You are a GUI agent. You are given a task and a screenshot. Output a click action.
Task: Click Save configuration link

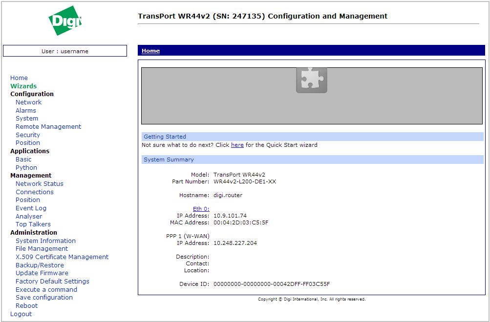44,298
